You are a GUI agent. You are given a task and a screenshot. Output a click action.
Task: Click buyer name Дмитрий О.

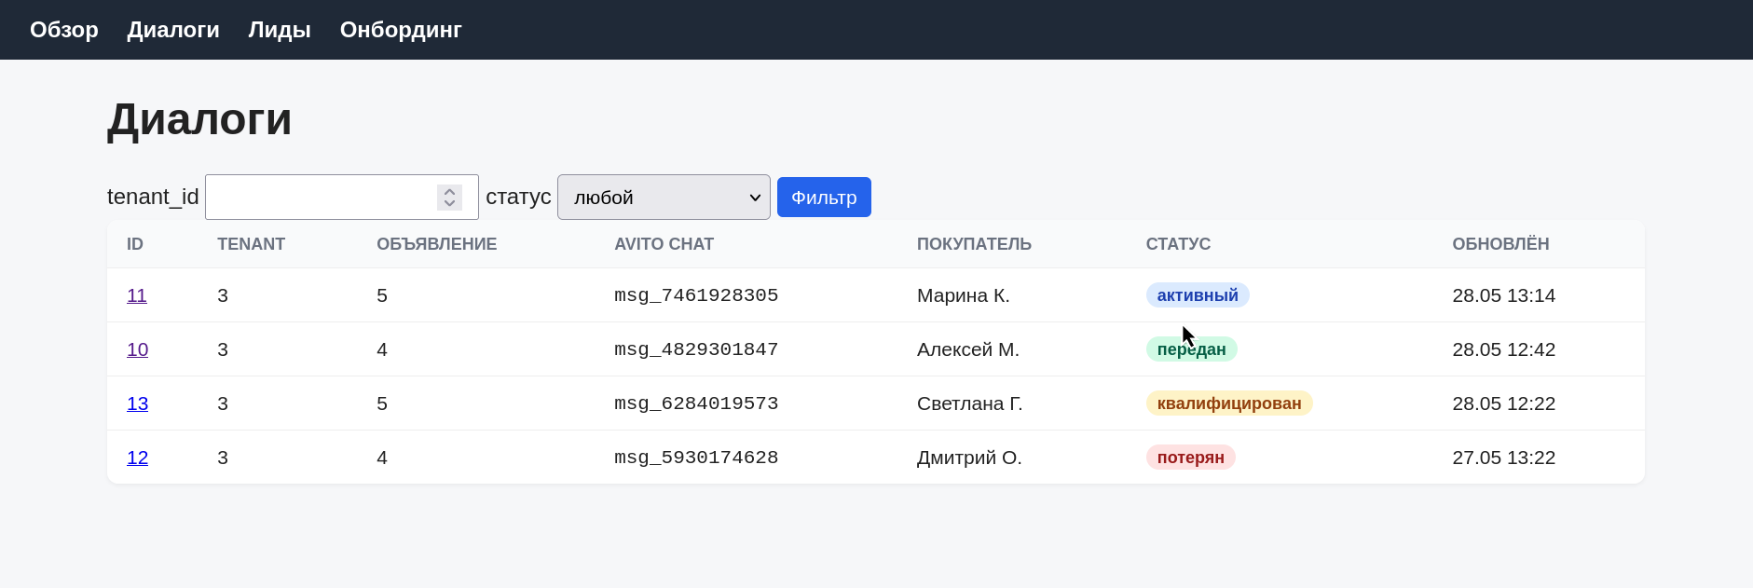click(969, 458)
